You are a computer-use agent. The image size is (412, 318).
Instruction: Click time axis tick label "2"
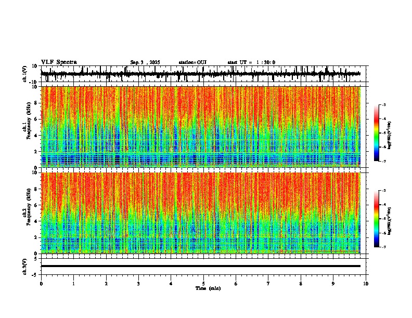(x=106, y=284)
